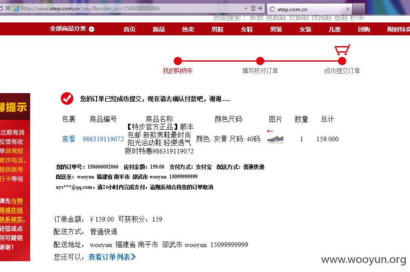Screen dimensions: 410x272
Task: Click the 颜色: 灰黄 尺码: 40码 cell
Action: point(228,139)
